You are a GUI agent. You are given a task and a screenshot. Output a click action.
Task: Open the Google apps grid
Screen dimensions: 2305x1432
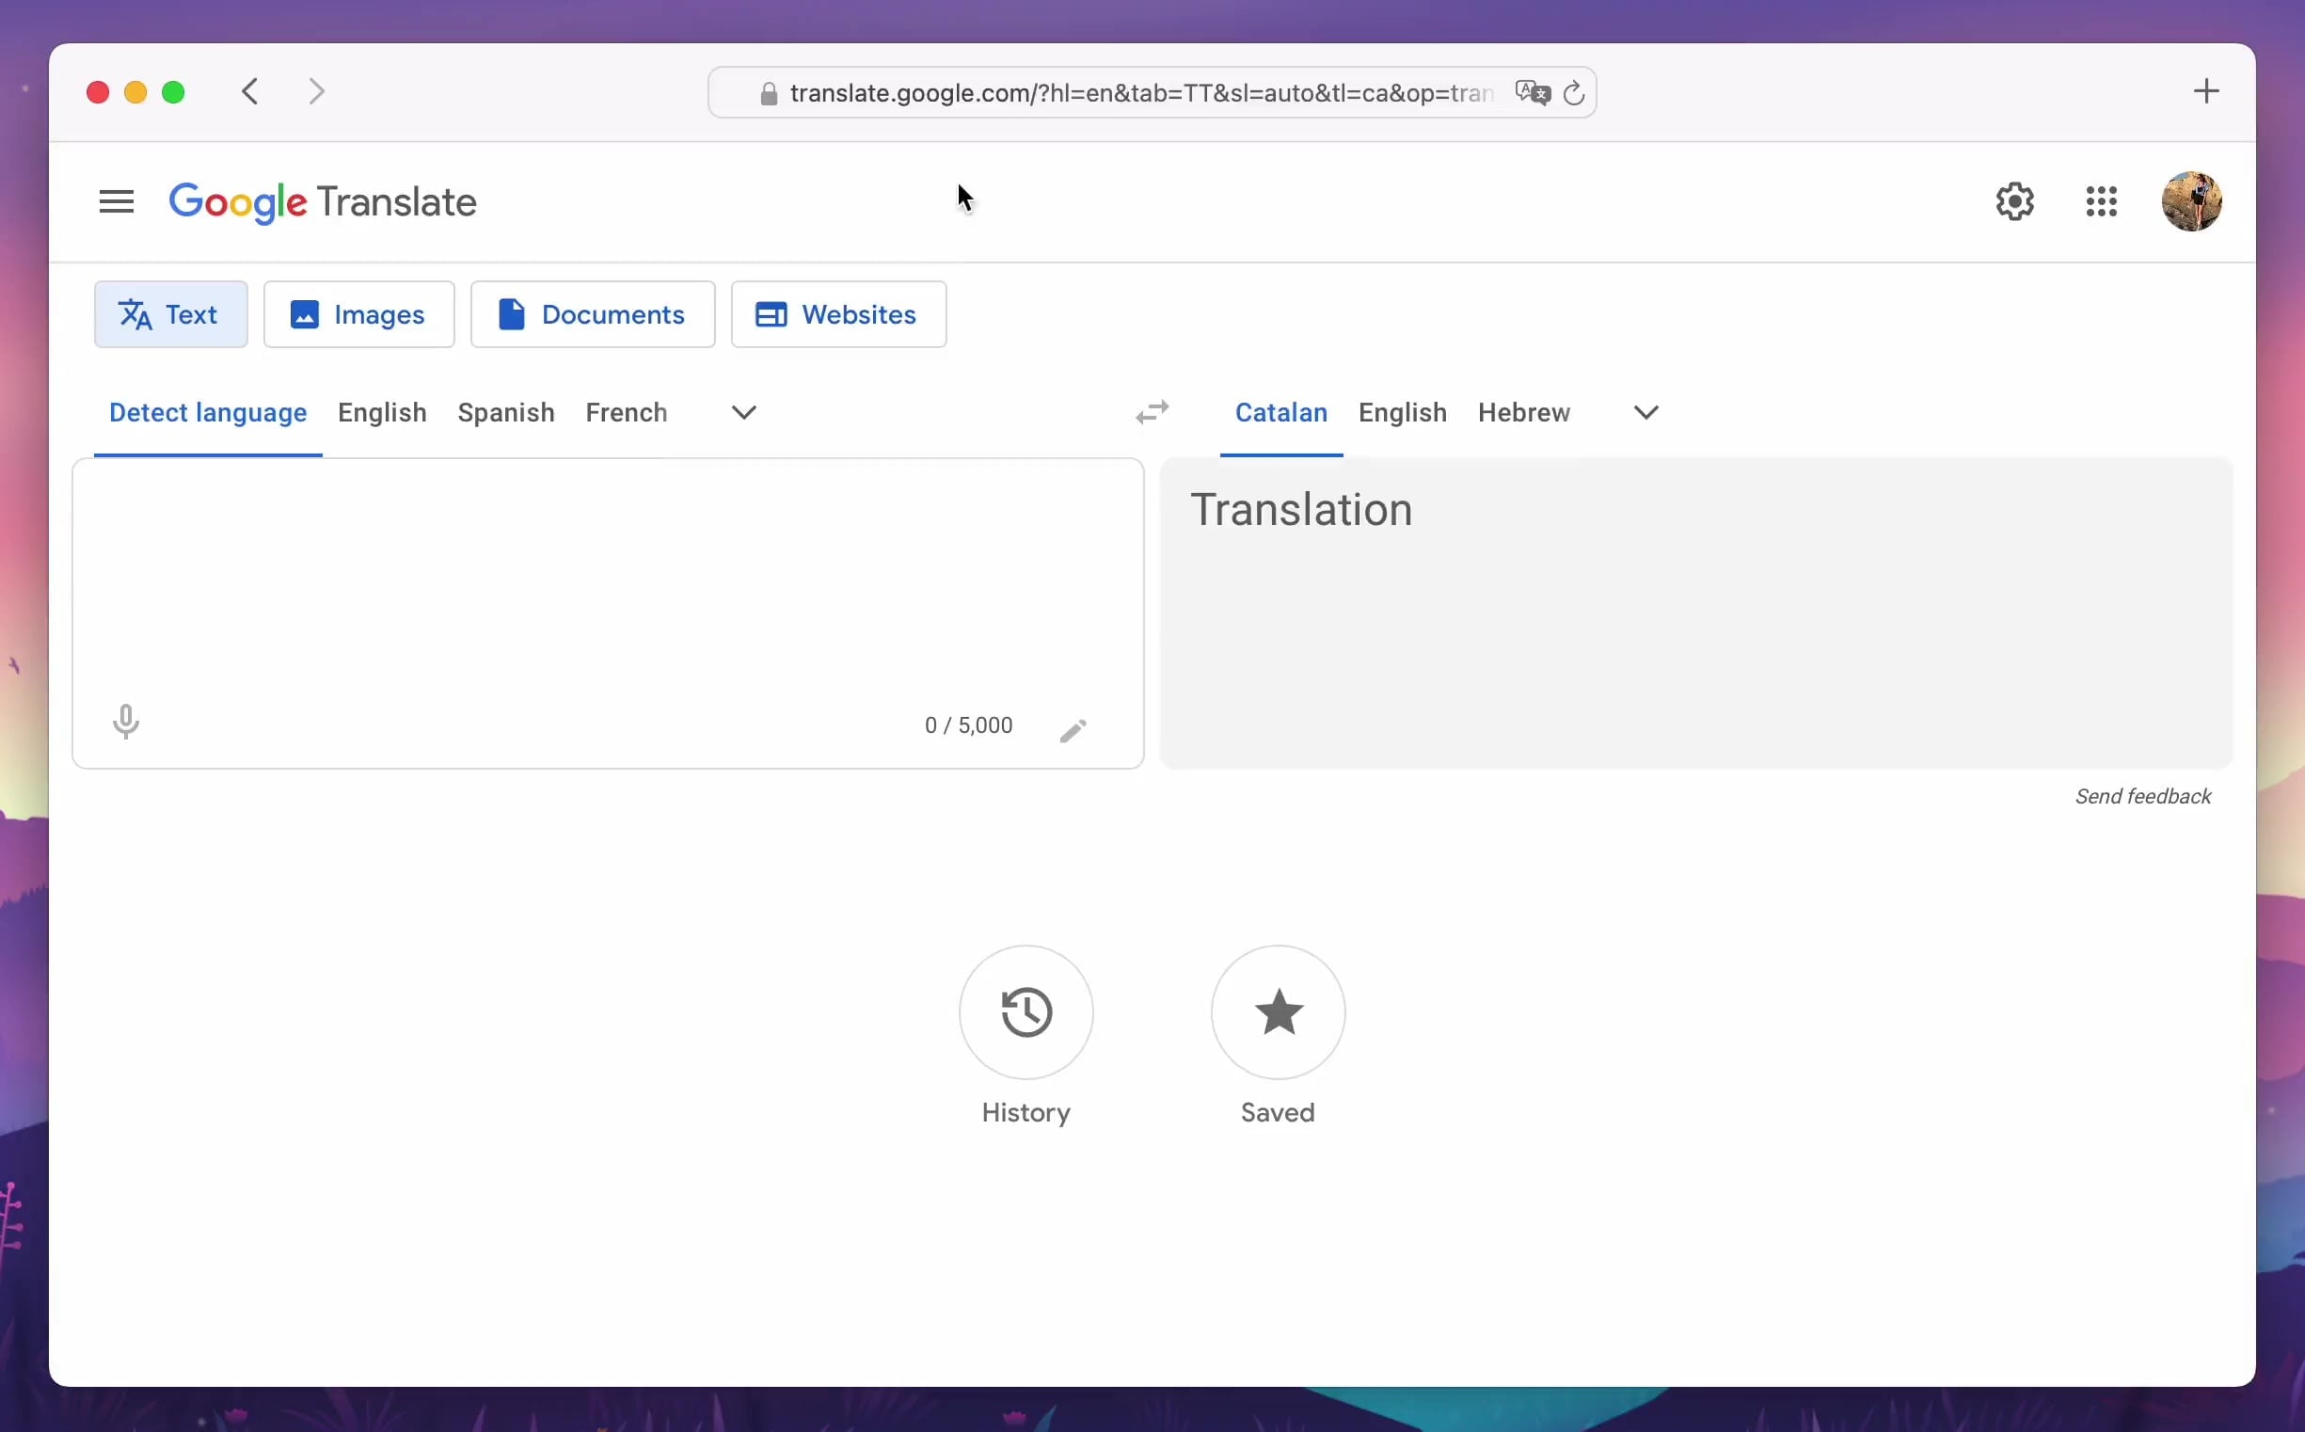point(2101,201)
